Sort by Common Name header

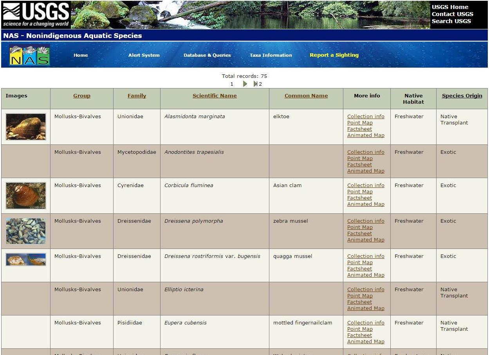(306, 96)
